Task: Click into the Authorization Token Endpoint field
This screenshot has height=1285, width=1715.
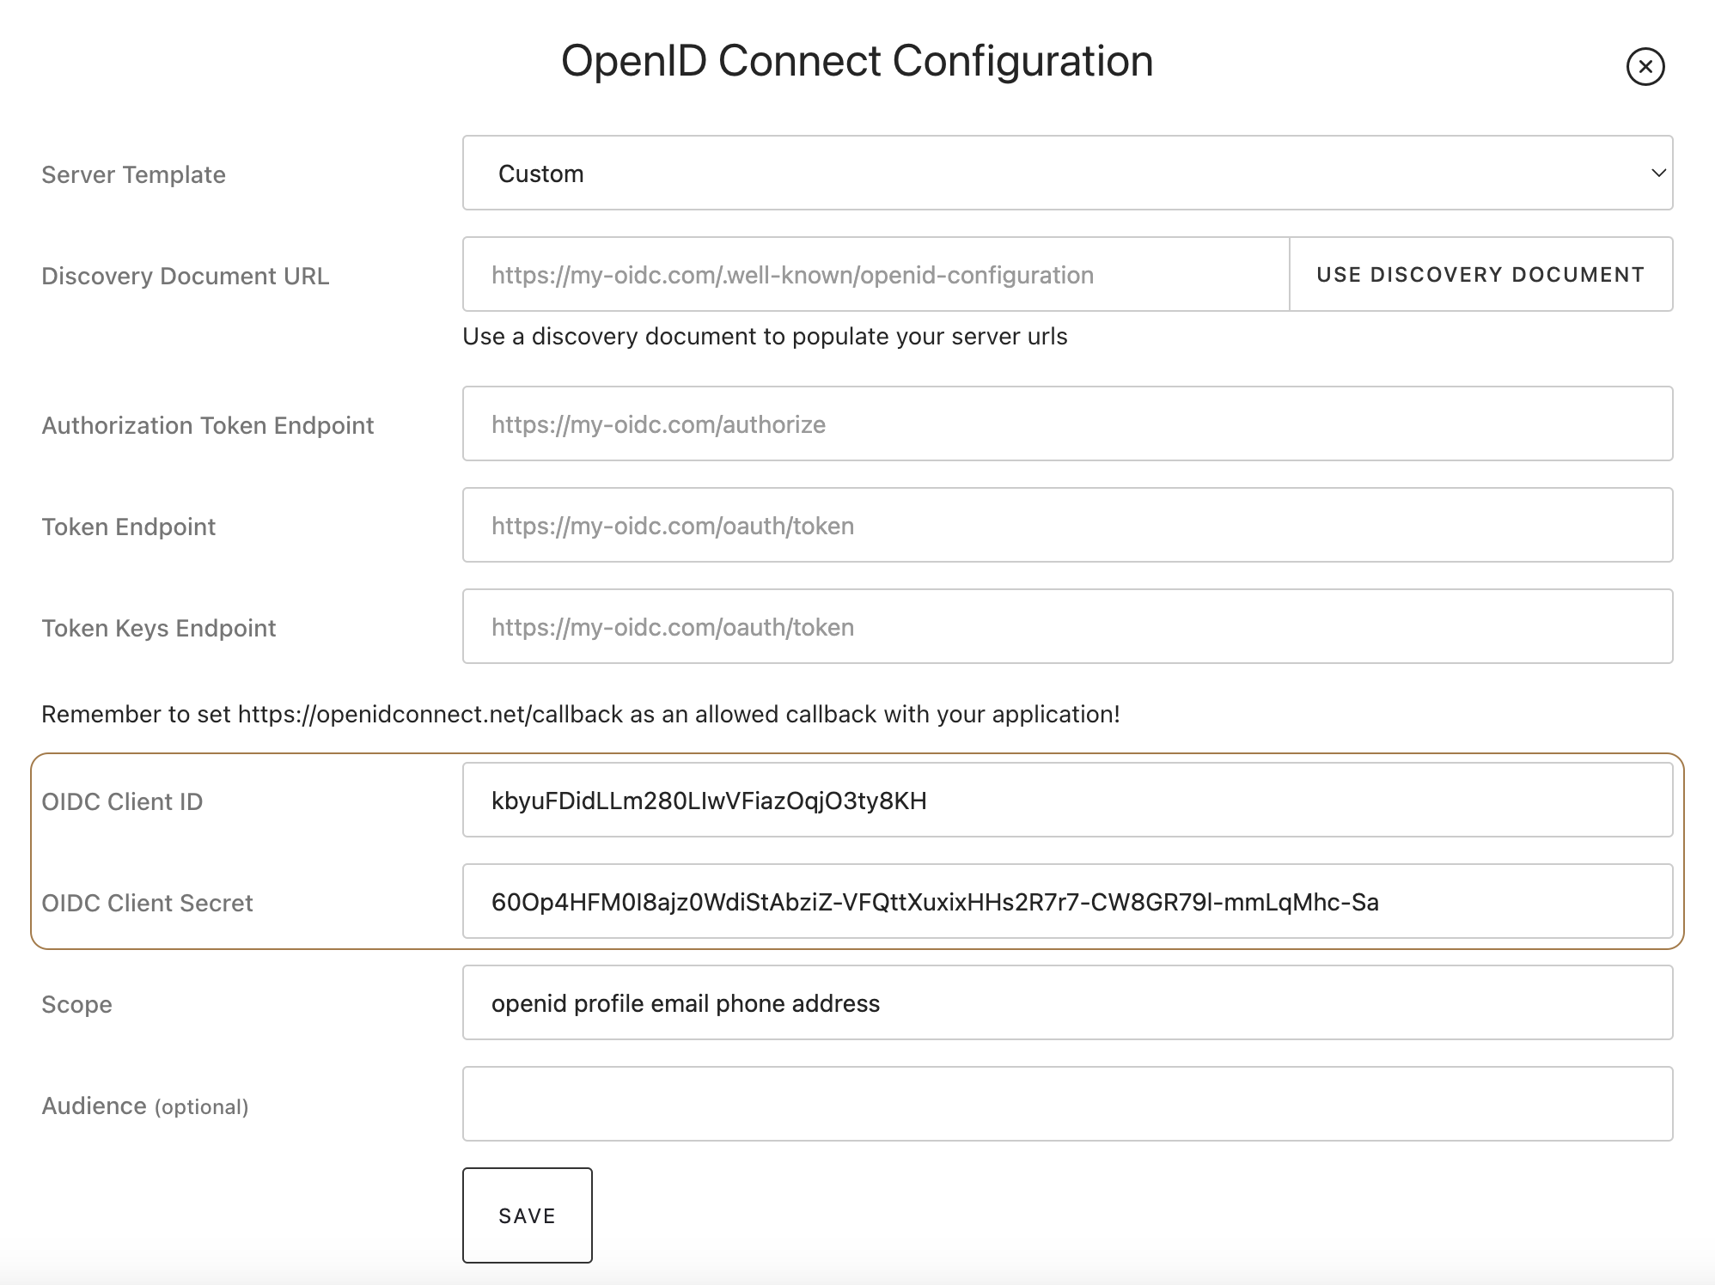Action: pos(1066,424)
